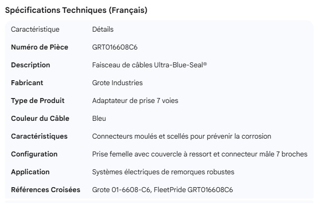Select the Application row label

pos(30,172)
